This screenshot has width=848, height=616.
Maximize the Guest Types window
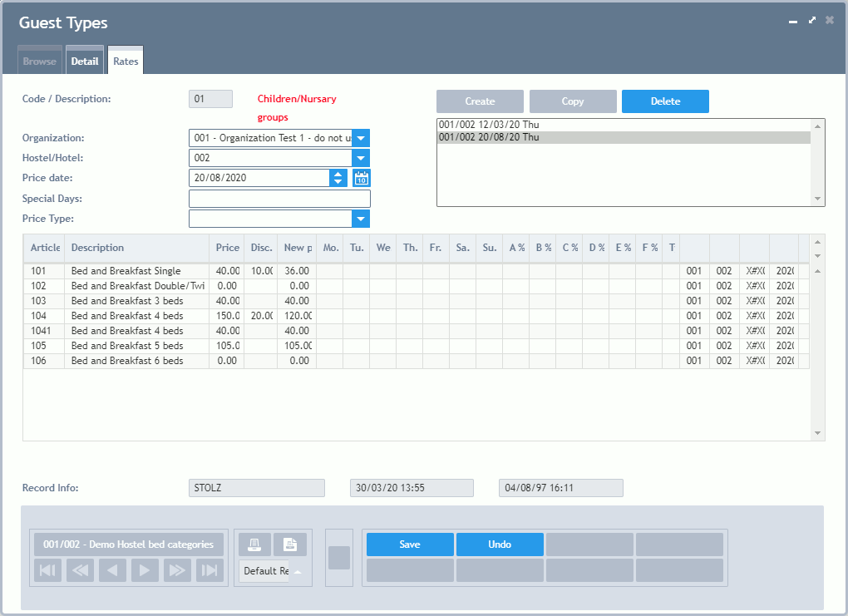tap(811, 20)
